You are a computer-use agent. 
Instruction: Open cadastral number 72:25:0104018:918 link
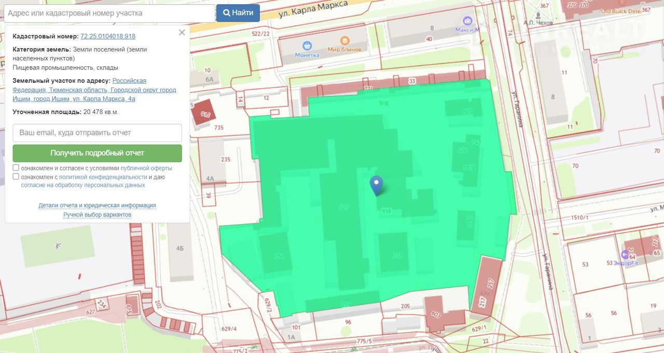point(108,36)
